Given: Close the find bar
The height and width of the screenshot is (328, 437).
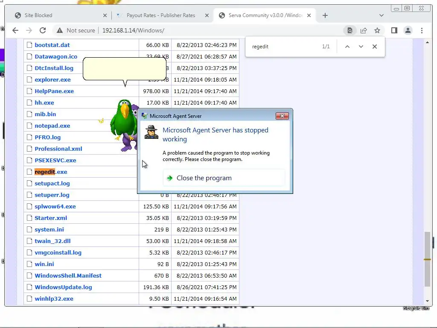Looking at the screenshot, I should [x=375, y=47].
